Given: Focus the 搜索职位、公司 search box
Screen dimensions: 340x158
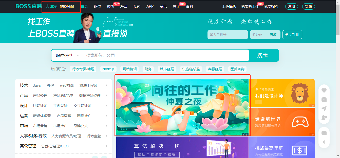Looking at the screenshot, I should pyautogui.click(x=166, y=55).
